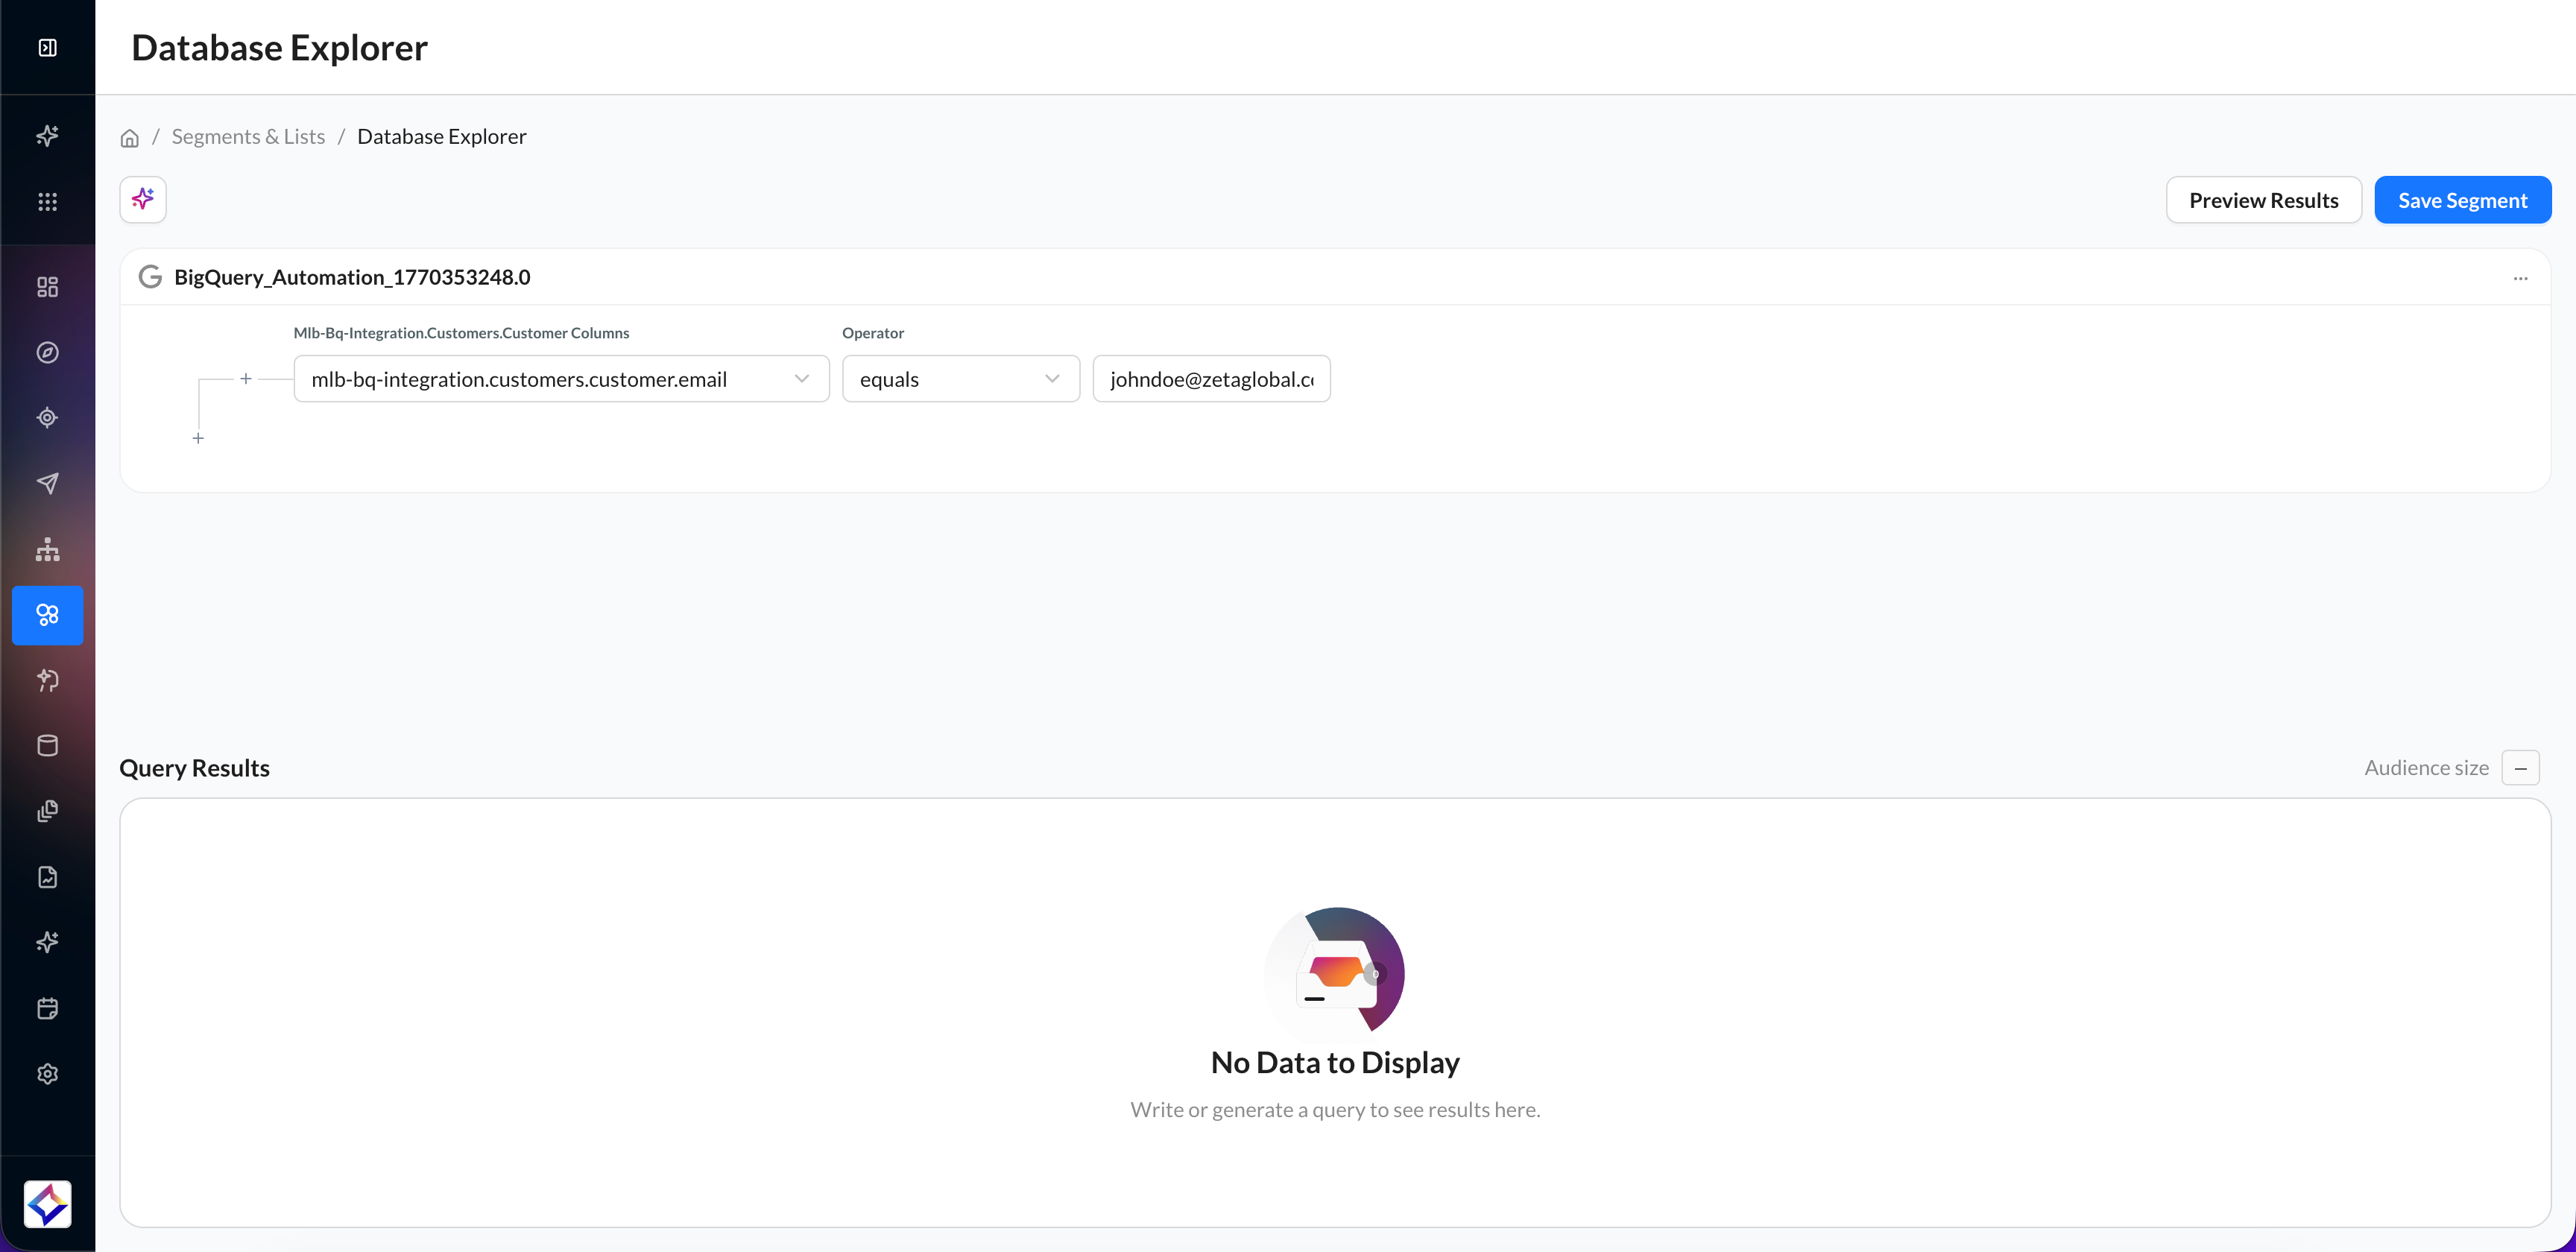The height and width of the screenshot is (1252, 2576).
Task: Click the Audience size label
Action: pyautogui.click(x=2426, y=768)
